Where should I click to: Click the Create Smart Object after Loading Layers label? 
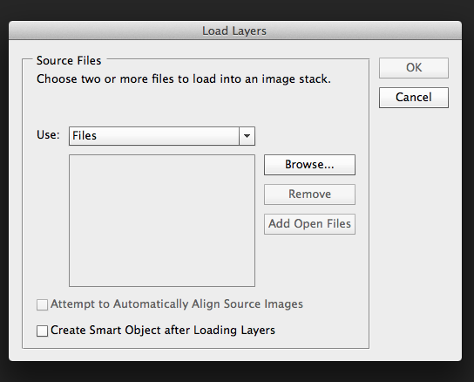tap(163, 331)
